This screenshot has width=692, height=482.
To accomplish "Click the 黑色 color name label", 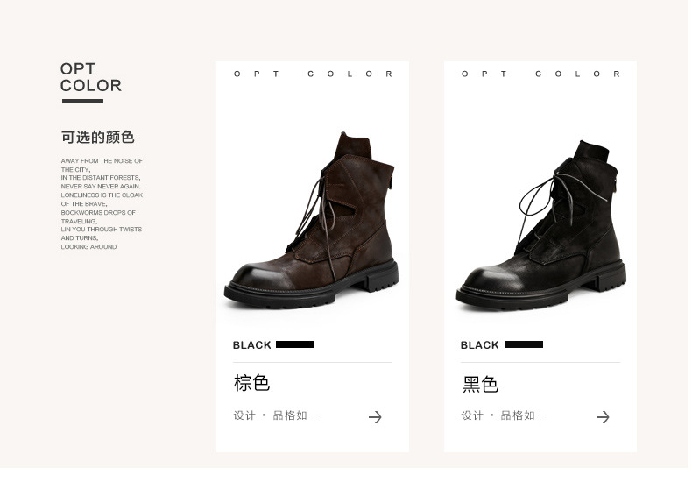I will click(x=480, y=384).
